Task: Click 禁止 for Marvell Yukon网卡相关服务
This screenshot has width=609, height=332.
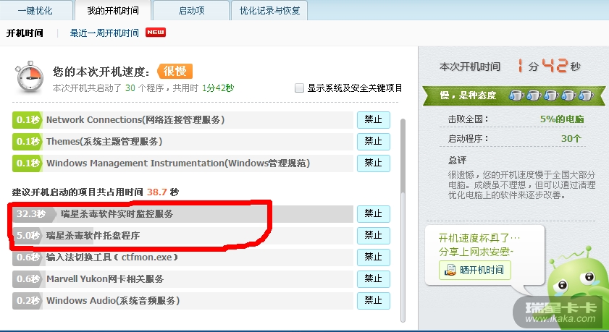Action: [373, 279]
